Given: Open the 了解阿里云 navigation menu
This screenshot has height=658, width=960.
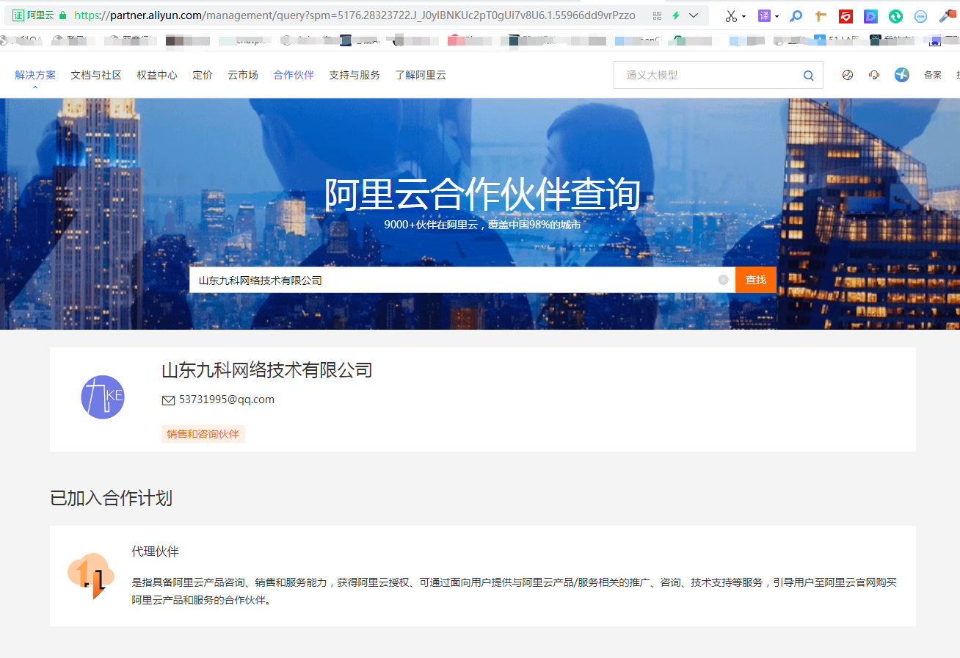Looking at the screenshot, I should coord(421,75).
